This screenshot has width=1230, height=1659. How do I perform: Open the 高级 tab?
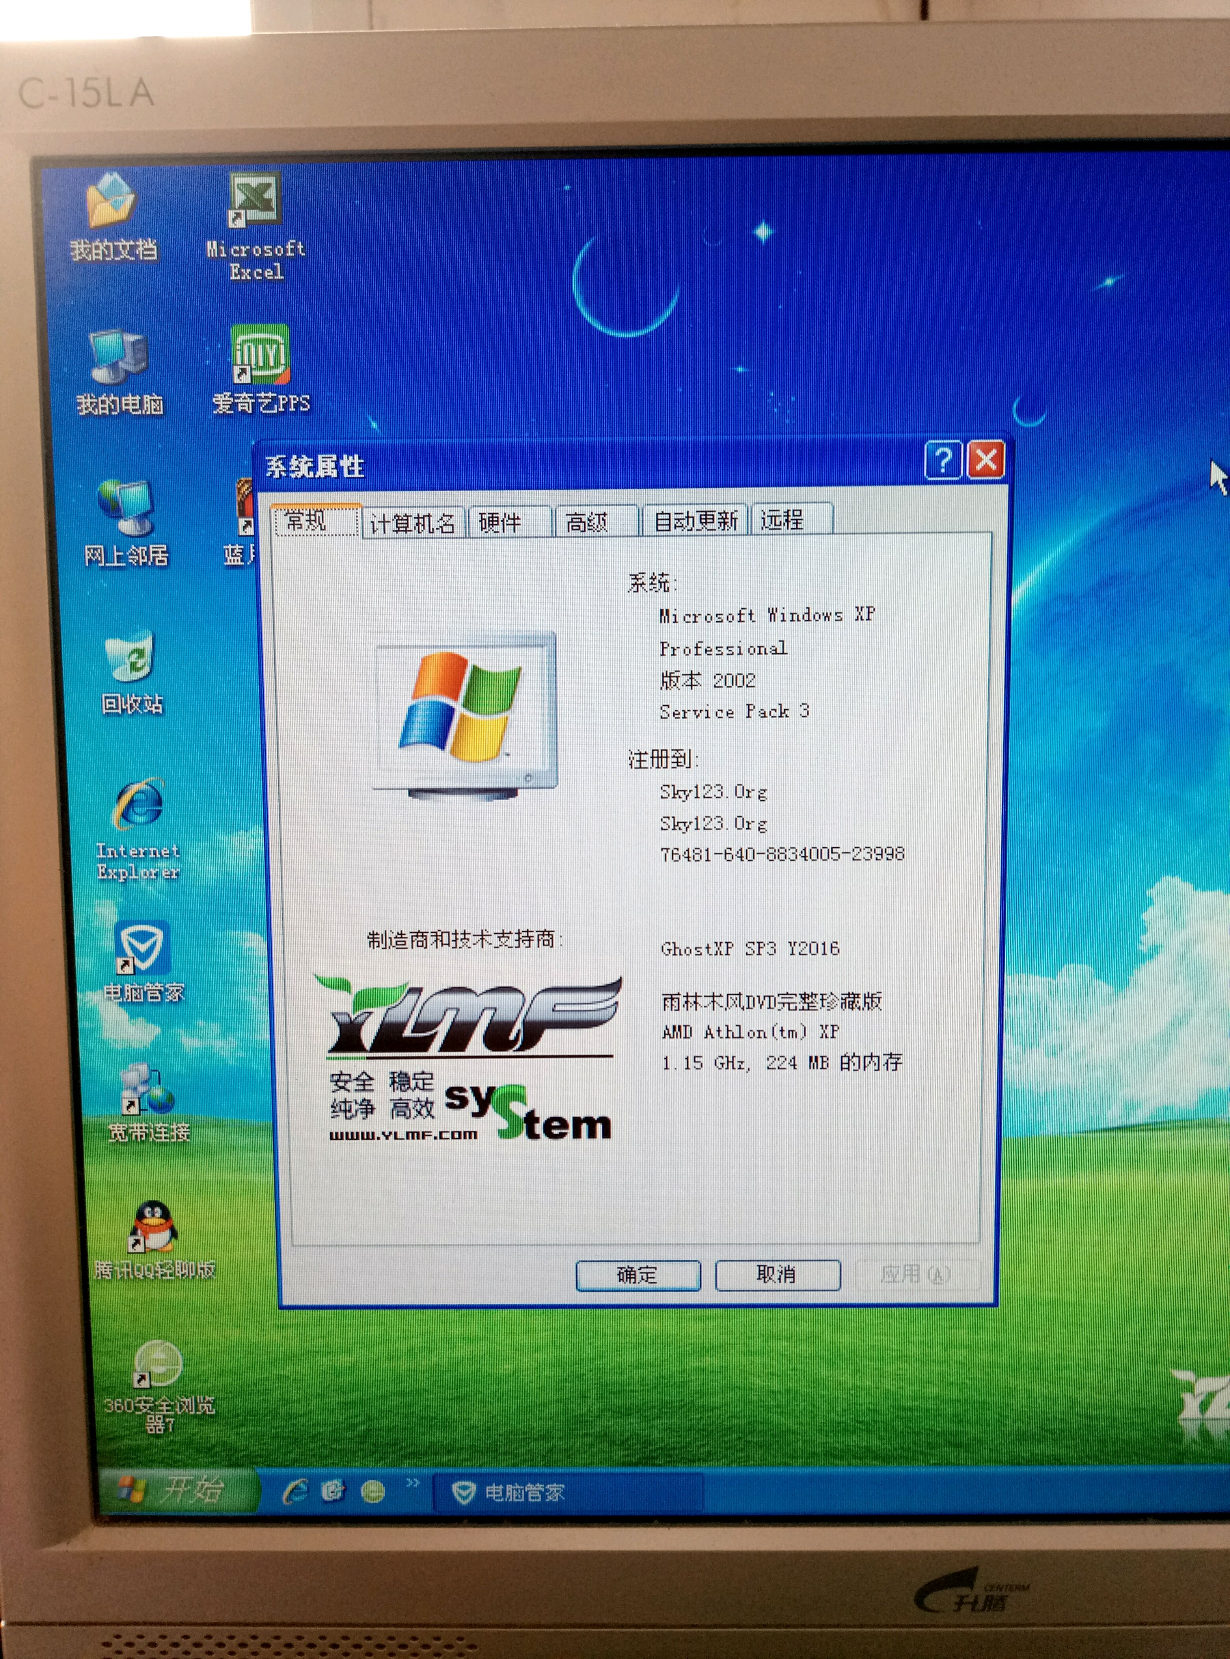point(587,522)
